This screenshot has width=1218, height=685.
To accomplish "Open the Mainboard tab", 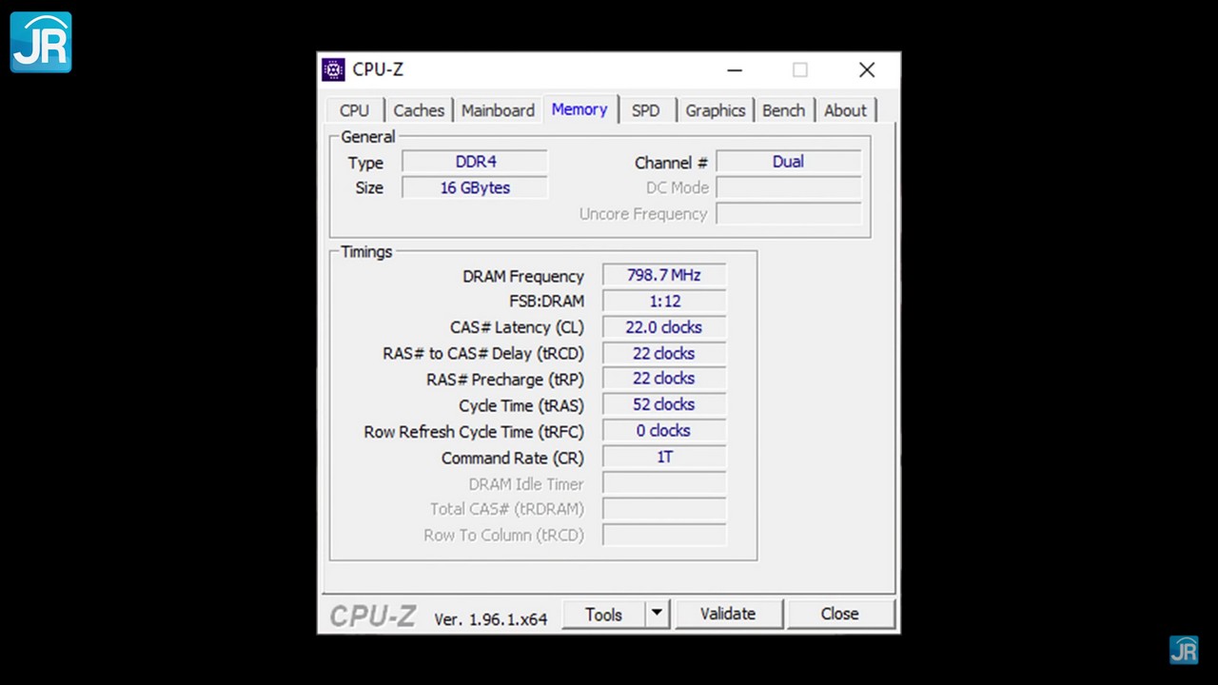I will pos(498,110).
